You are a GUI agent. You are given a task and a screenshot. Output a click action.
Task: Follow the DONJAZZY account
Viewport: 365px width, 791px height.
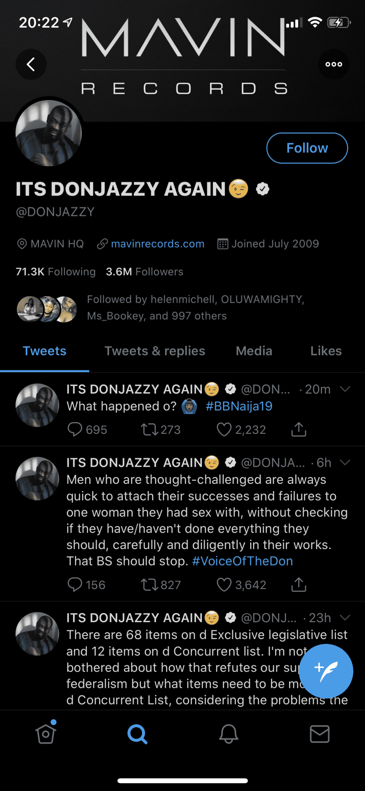point(307,148)
